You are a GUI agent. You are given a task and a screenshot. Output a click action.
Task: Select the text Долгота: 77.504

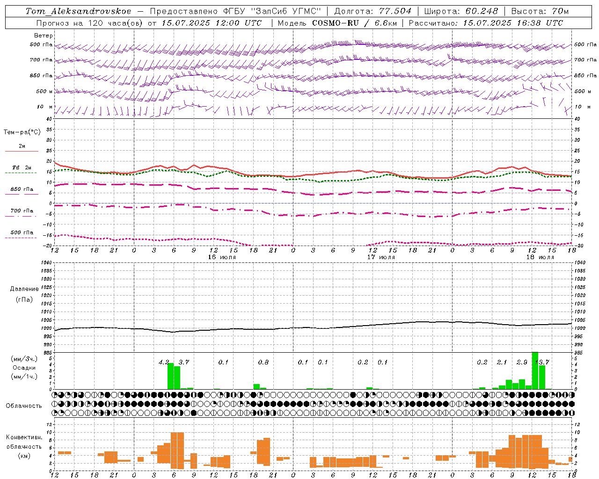pos(373,11)
